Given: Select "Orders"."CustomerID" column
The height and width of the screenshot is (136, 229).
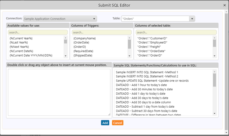Looking at the screenshot, I should pyautogui.click(x=152, y=38).
